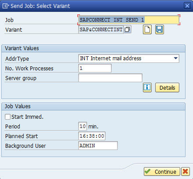Select the INT Internet mail address combo box
Image resolution: width=193 pixels, height=179 pixels.
point(129,58)
